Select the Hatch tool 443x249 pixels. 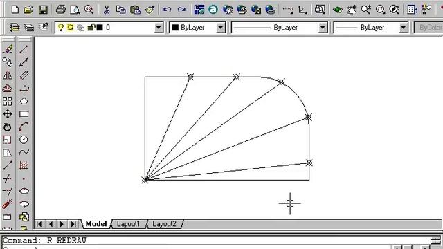coord(24,165)
